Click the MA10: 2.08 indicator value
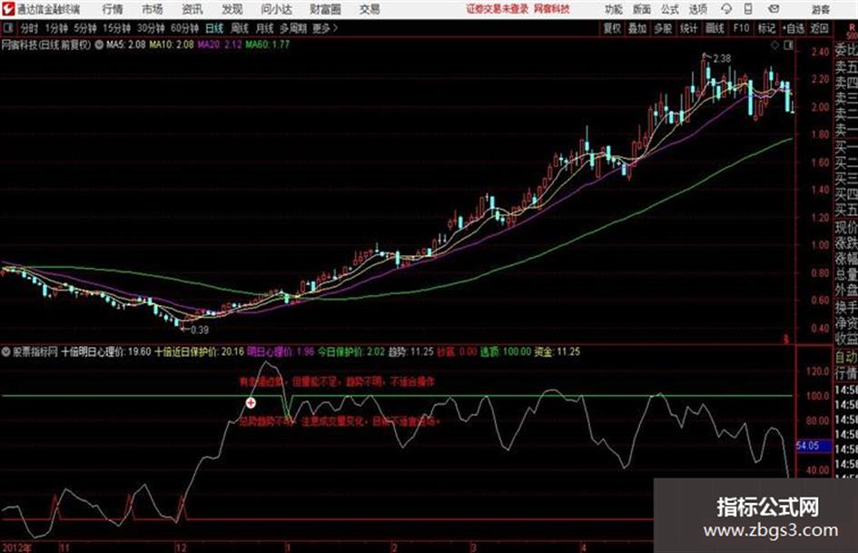This screenshot has height=553, width=858. click(172, 44)
